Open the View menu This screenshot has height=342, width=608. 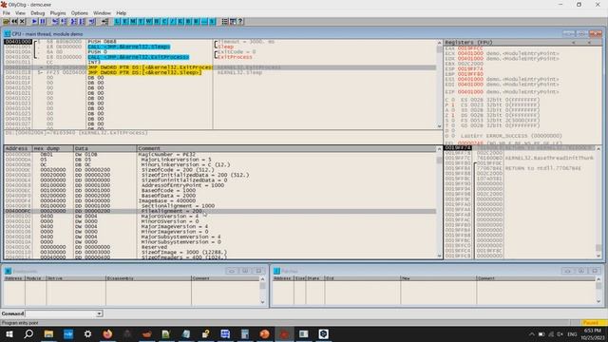click(x=20, y=12)
